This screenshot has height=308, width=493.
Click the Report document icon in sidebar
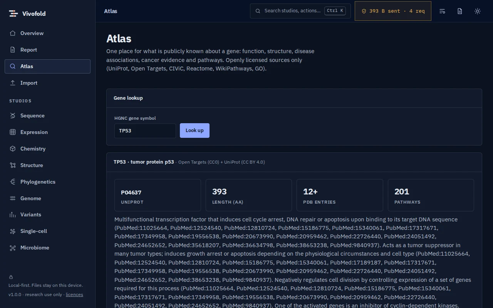coord(13,50)
